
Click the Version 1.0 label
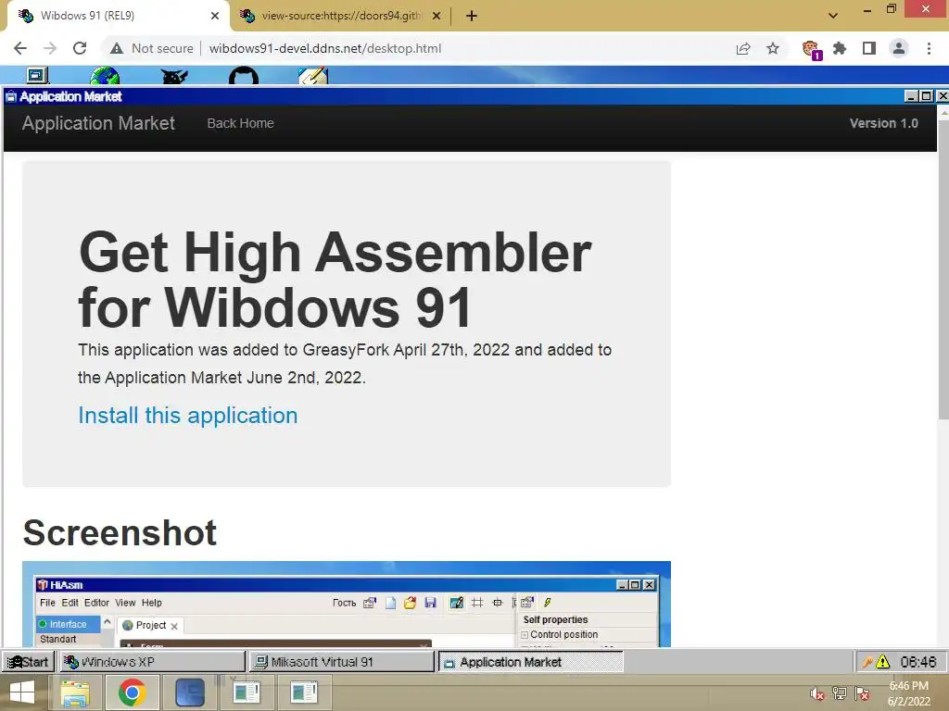(x=883, y=123)
